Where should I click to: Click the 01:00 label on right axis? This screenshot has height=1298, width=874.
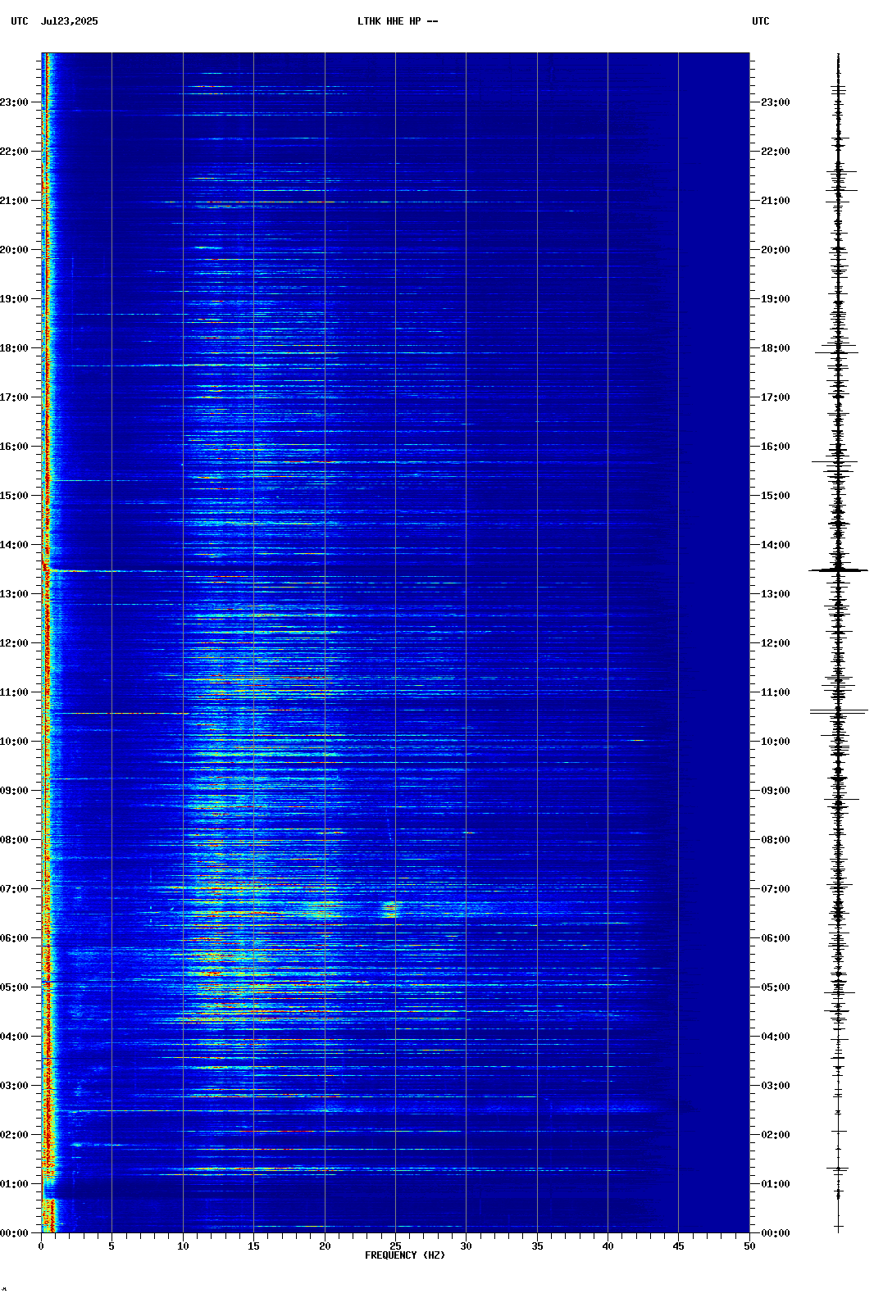[776, 1184]
